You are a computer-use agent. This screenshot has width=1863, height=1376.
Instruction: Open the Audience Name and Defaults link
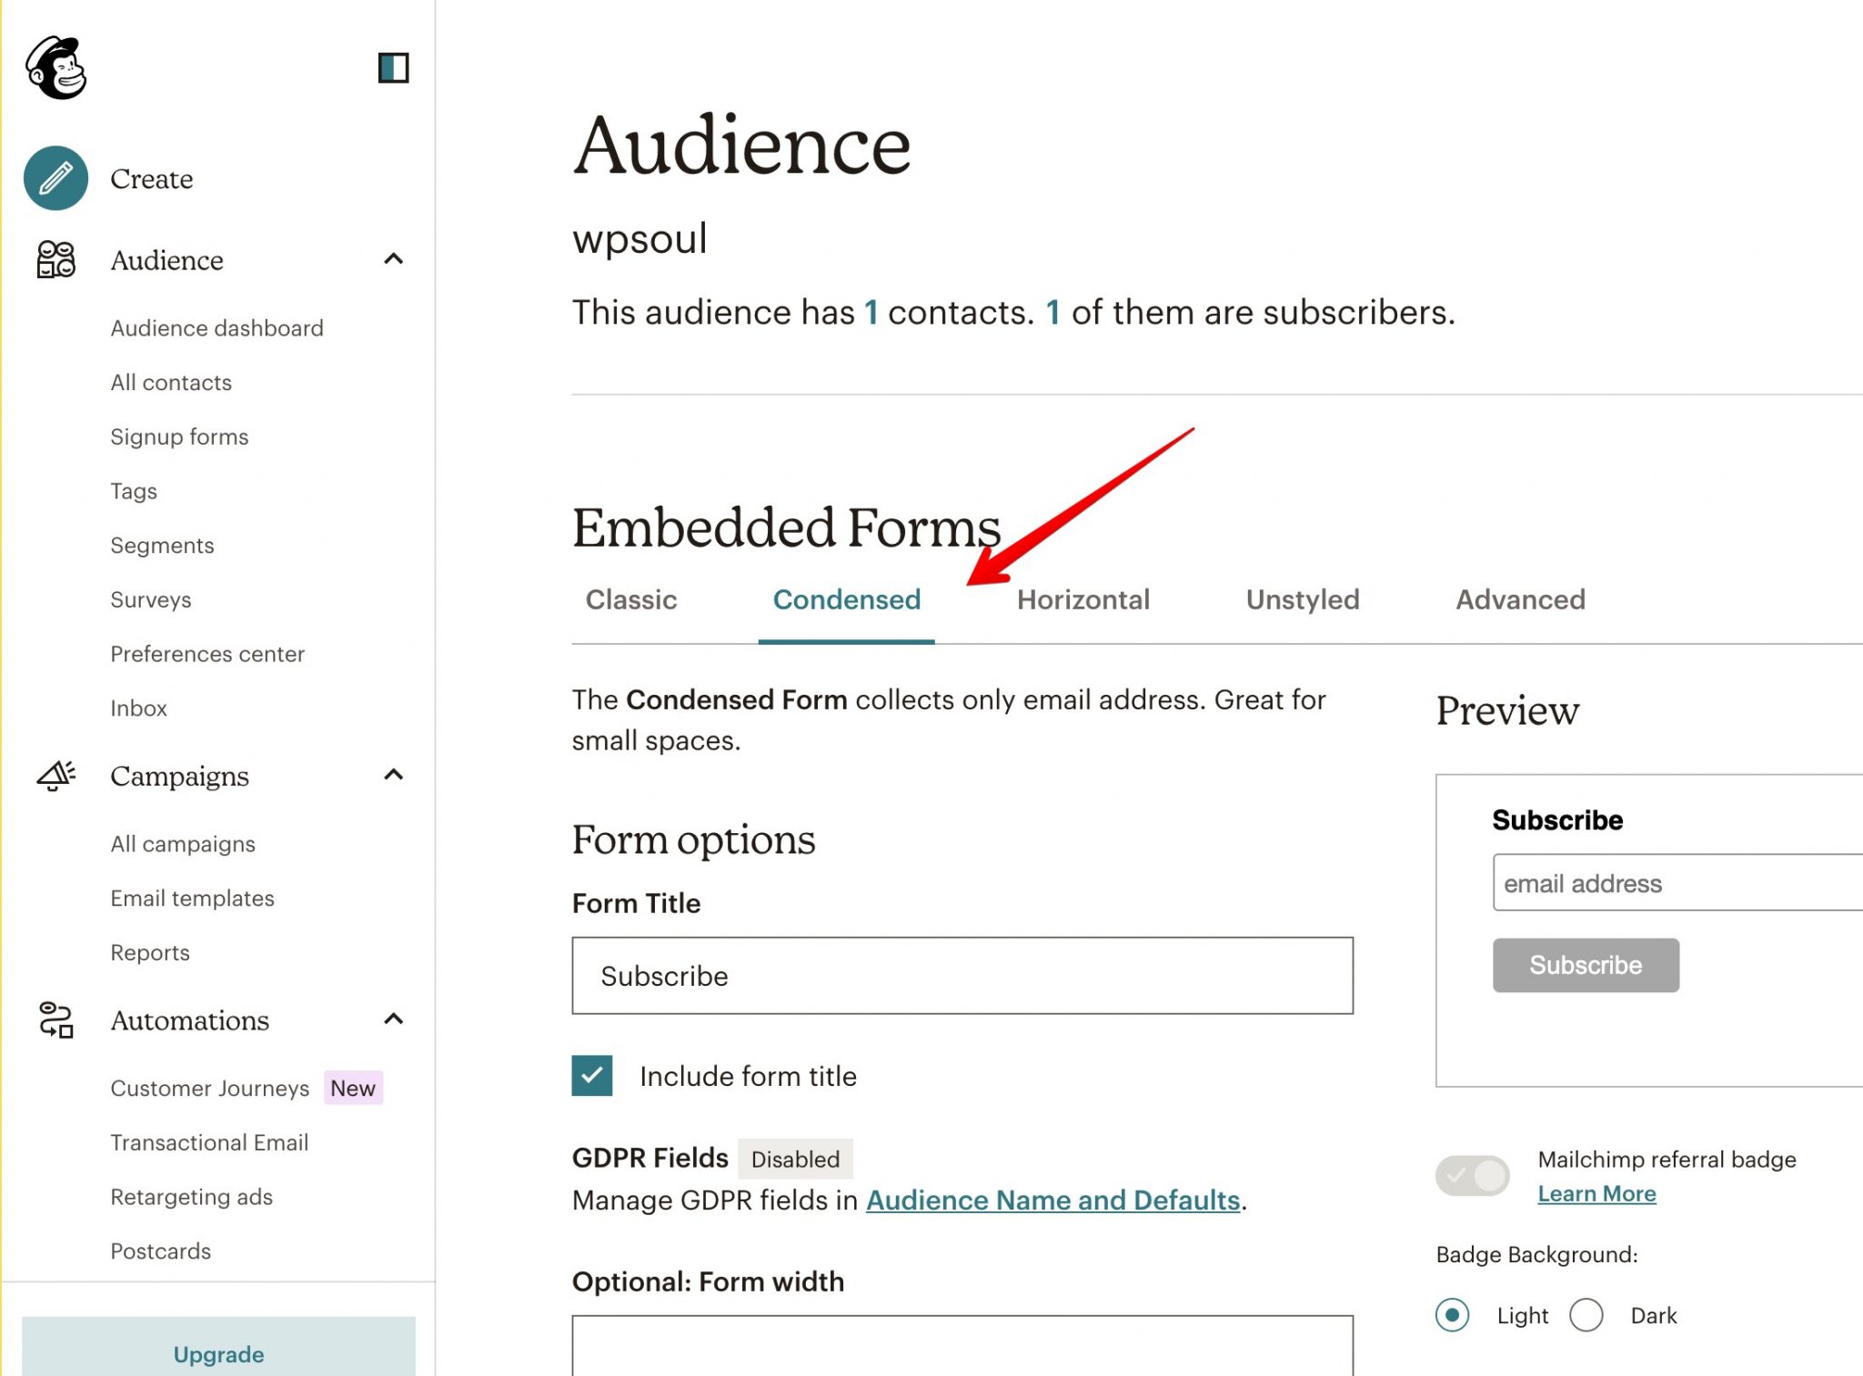coord(1053,1200)
